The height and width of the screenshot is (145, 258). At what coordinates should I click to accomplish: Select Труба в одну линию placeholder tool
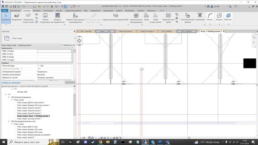pos(155,18)
